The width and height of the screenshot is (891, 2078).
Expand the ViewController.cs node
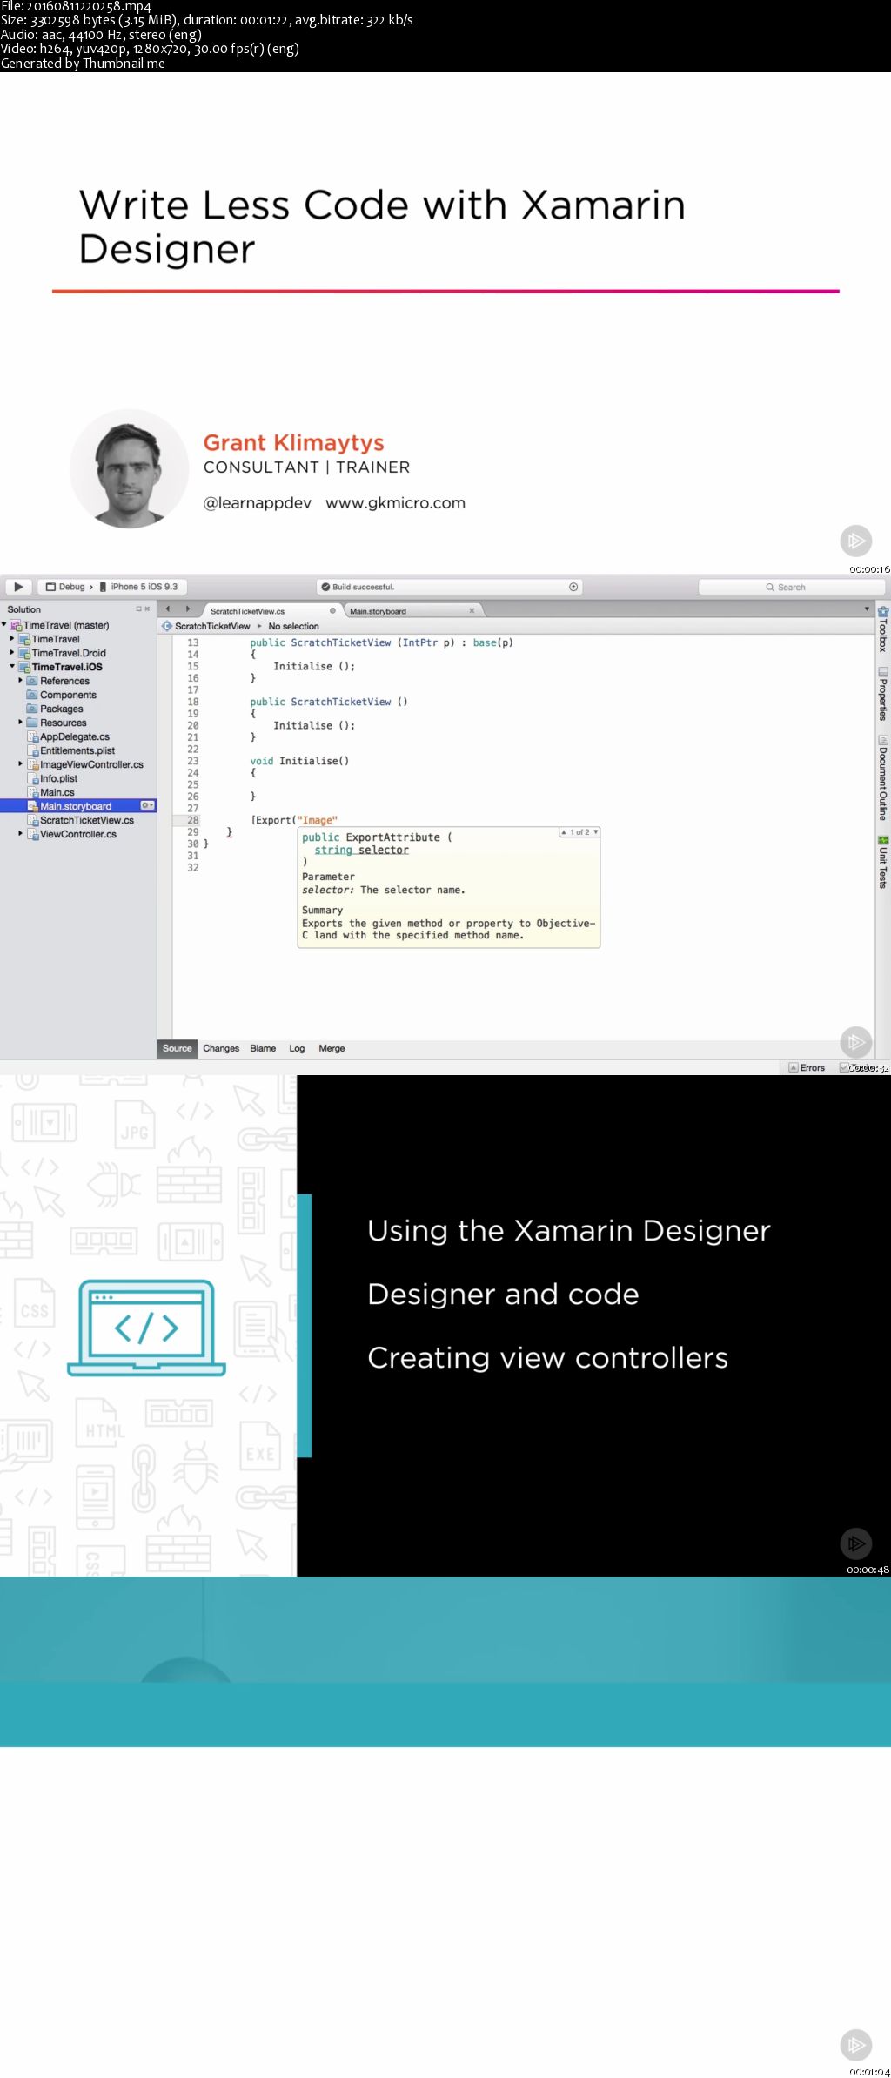[x=21, y=834]
